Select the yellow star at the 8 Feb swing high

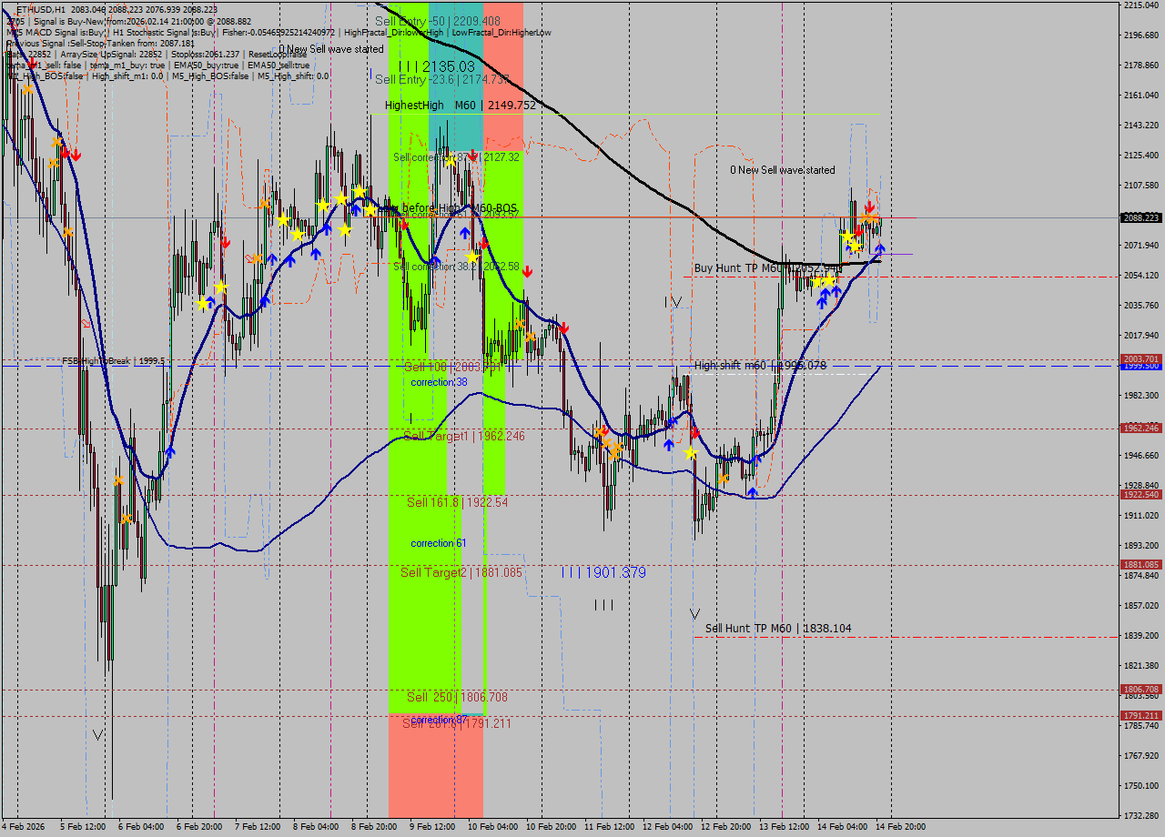pos(360,190)
